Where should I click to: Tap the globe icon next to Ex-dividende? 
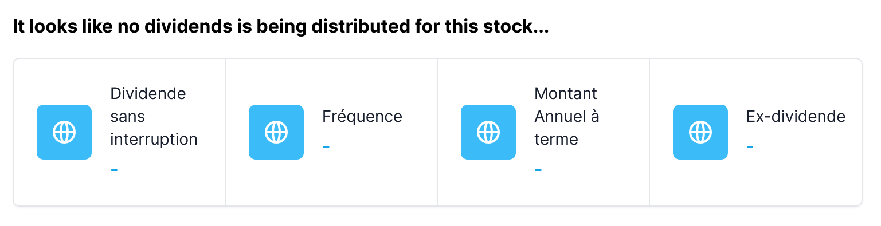(700, 132)
